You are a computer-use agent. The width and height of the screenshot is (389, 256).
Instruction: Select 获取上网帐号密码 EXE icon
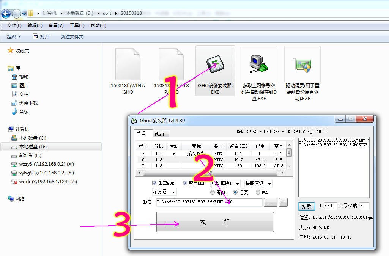click(x=258, y=64)
